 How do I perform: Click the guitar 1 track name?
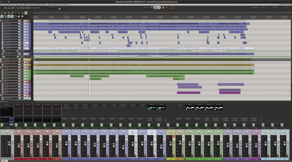pos(7,70)
